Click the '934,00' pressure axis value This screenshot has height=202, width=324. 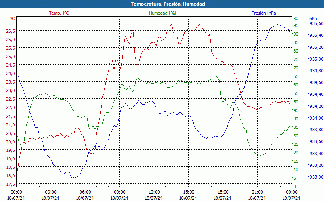(316, 118)
